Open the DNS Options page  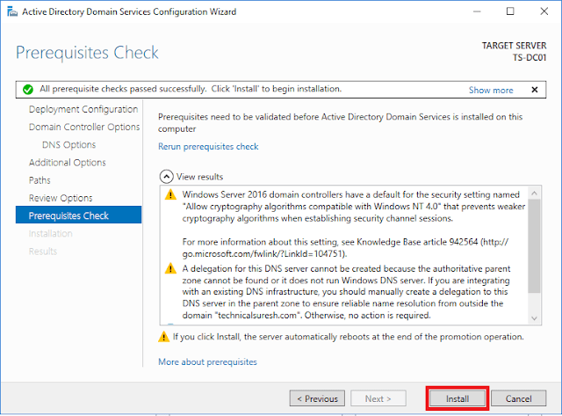pos(68,144)
